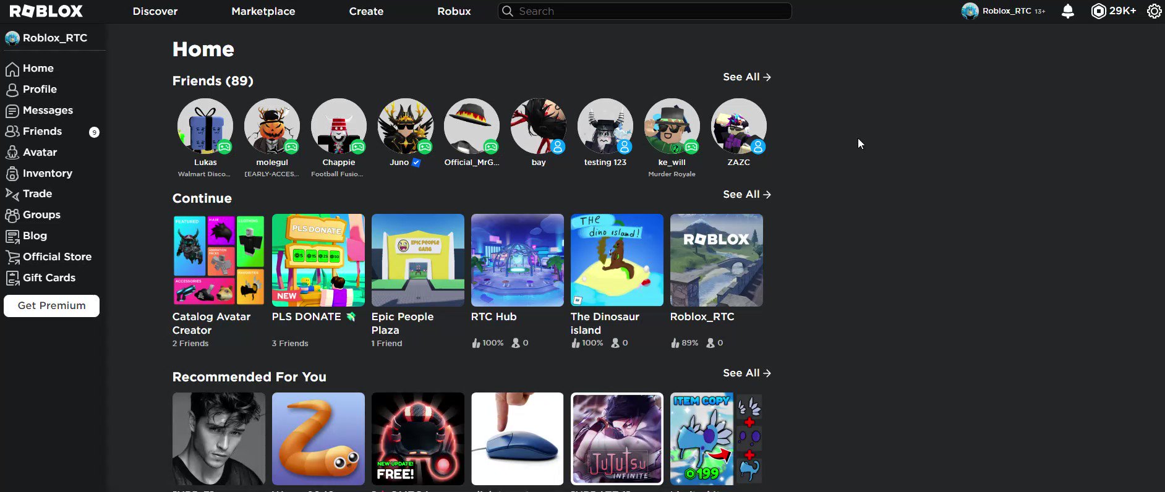The image size is (1165, 492).
Task: Click the Friends (89) heading
Action: click(213, 81)
